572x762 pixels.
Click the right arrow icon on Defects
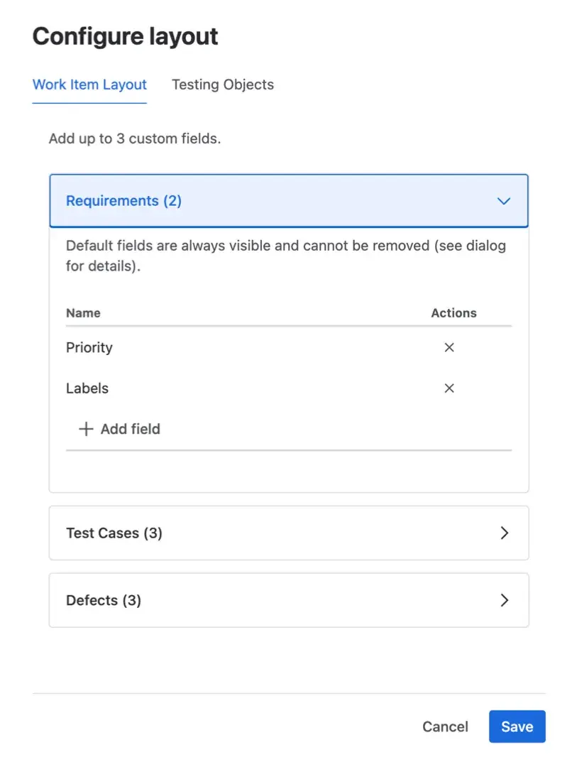click(x=505, y=600)
